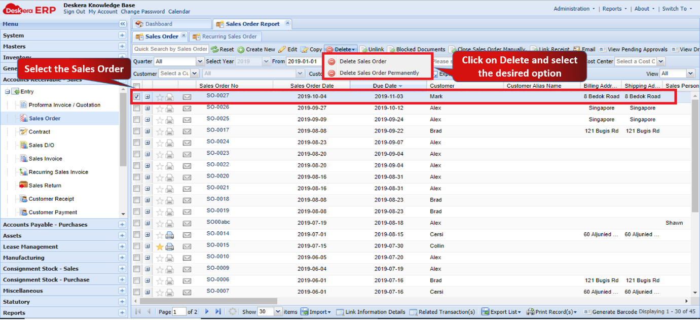
Task: Click Email in the toolbar
Action: [x=584, y=49]
